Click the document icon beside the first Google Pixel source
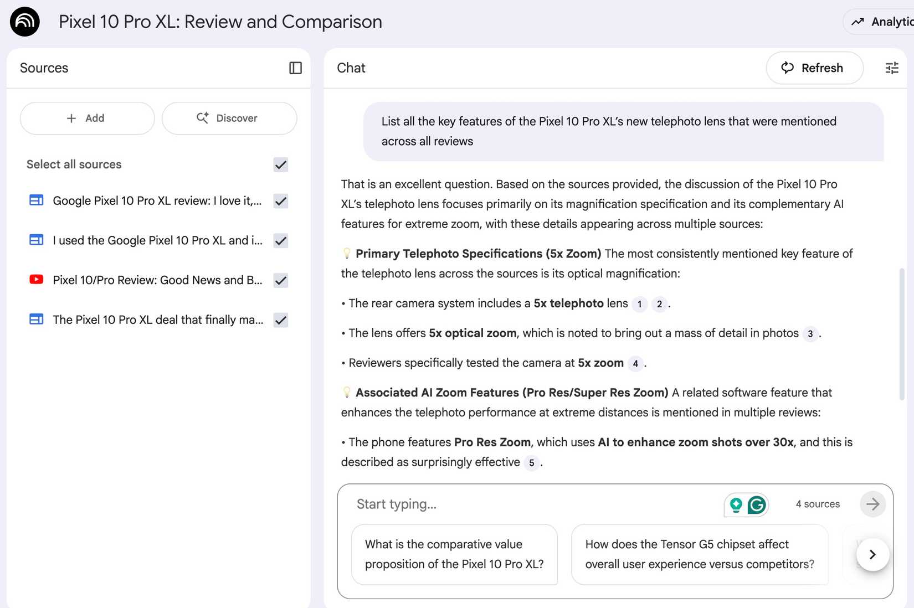The height and width of the screenshot is (608, 914). tap(35, 200)
